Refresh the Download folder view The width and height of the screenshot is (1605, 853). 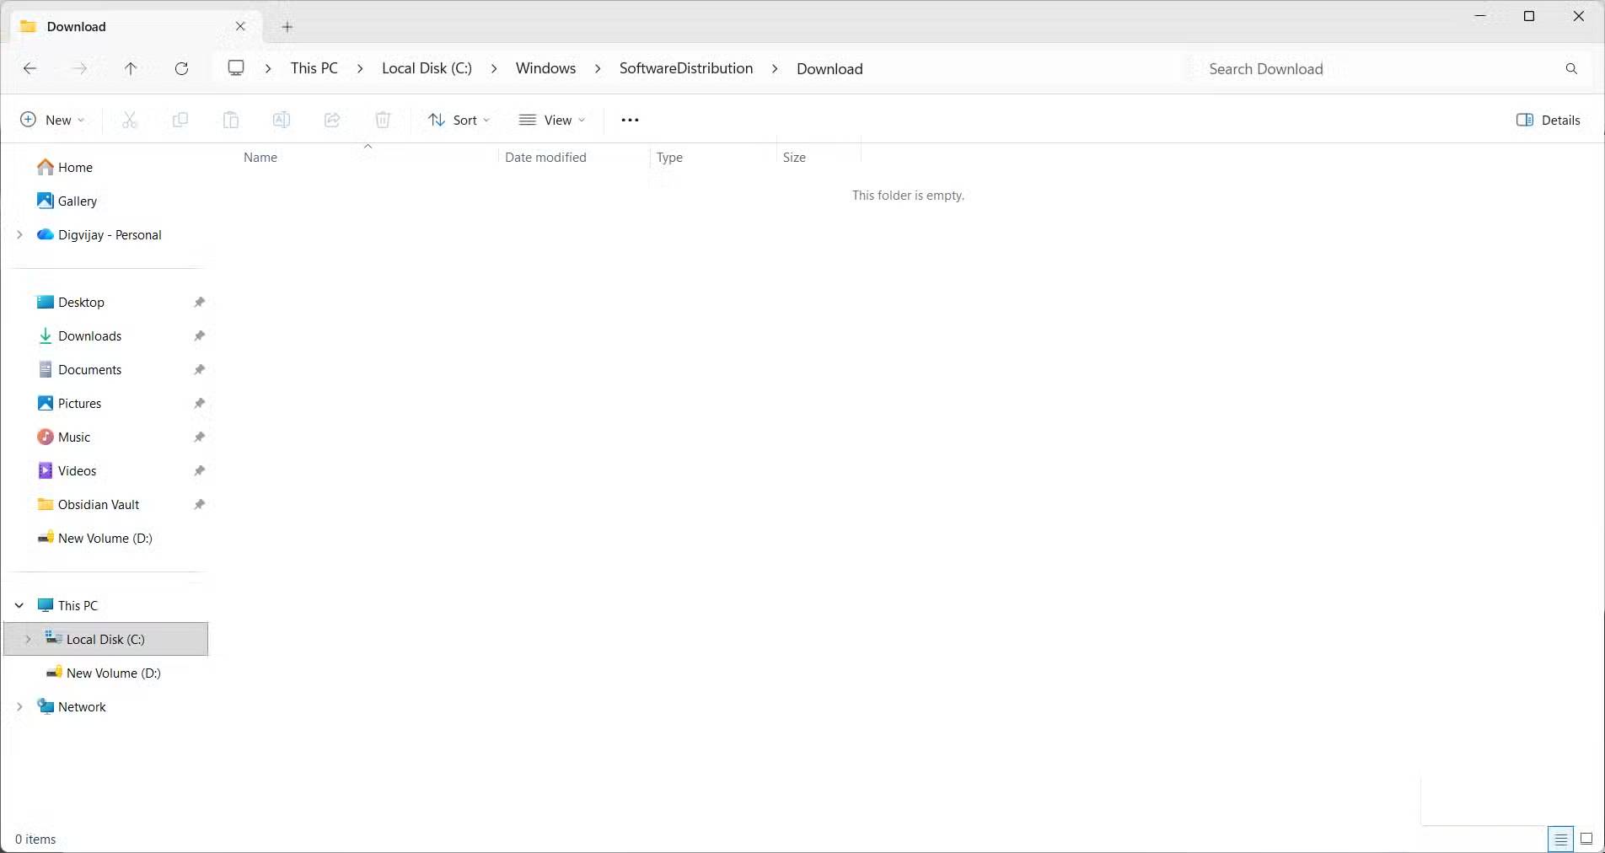coord(181,68)
